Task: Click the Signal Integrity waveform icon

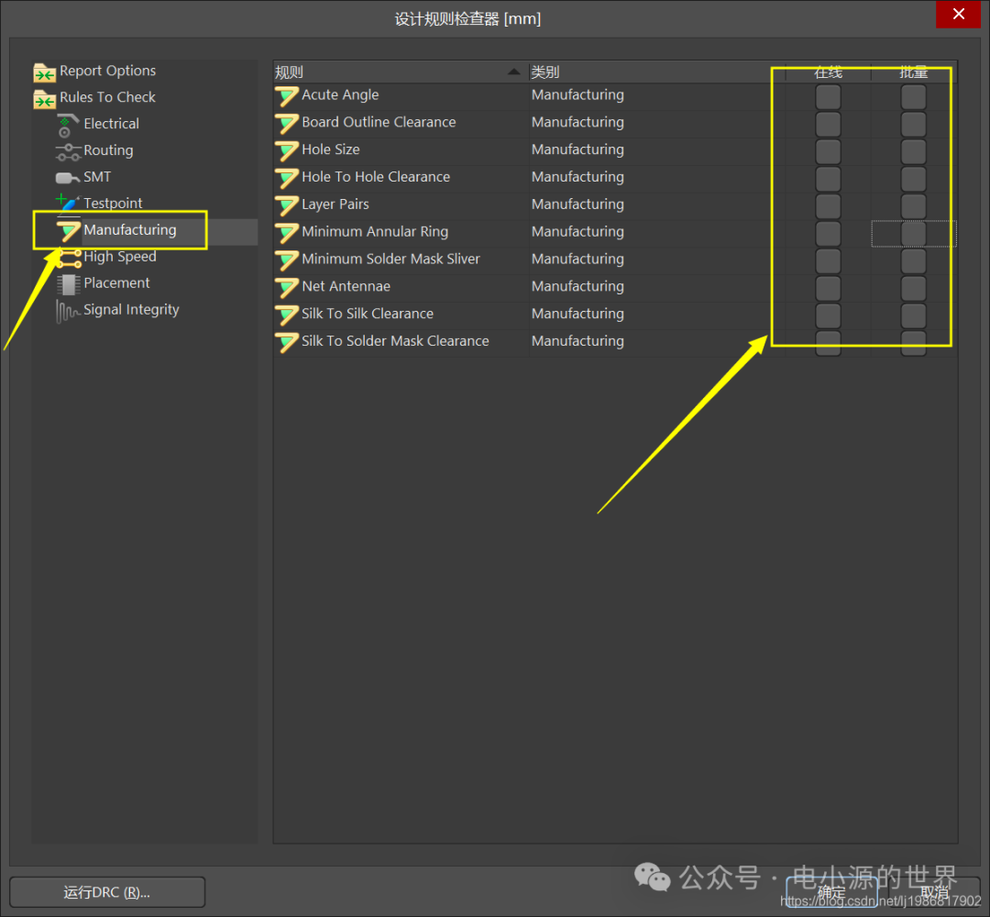Action: click(x=68, y=311)
